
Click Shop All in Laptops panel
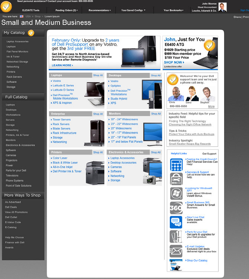pyautogui.click(x=98, y=75)
